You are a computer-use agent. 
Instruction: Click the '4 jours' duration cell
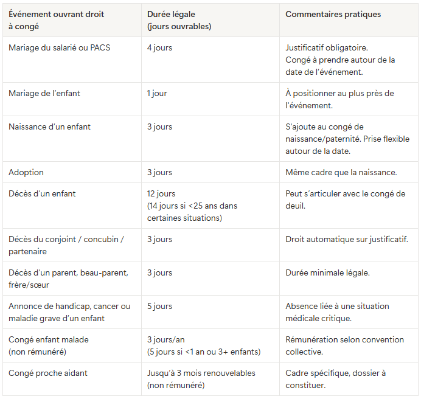[160, 48]
